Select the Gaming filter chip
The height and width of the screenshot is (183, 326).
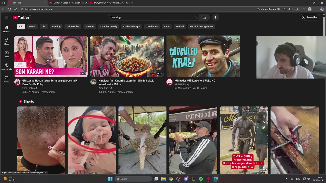coord(56,27)
